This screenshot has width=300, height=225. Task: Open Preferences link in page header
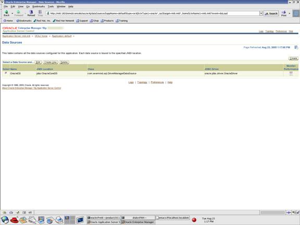click(x=281, y=31)
